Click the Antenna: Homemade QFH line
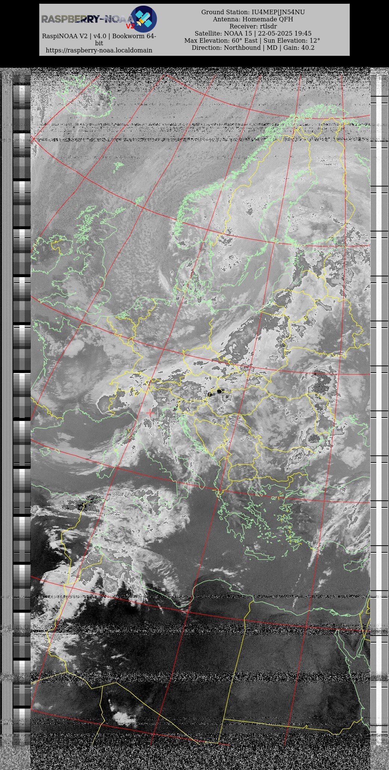 253,19
